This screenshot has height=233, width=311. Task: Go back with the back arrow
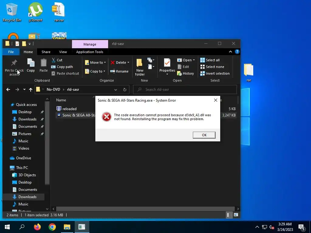click(8, 89)
